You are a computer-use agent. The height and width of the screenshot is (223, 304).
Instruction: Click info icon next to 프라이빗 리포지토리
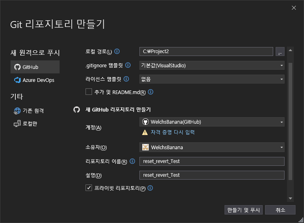point(150,188)
